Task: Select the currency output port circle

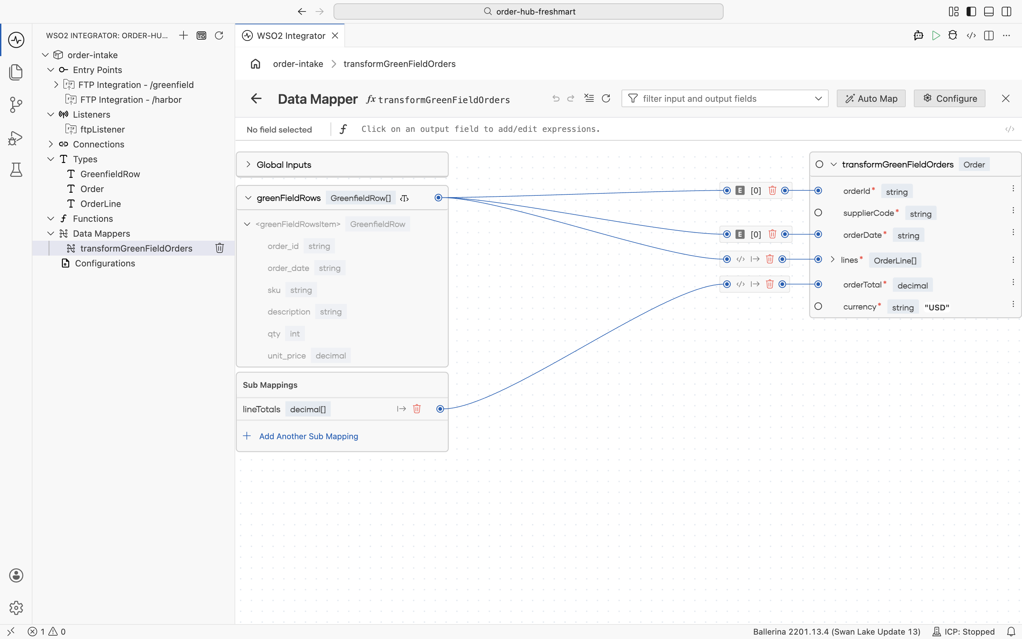Action: pyautogui.click(x=819, y=306)
